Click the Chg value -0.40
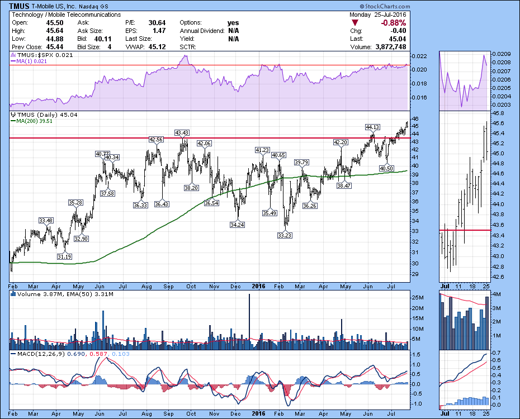 [398, 31]
